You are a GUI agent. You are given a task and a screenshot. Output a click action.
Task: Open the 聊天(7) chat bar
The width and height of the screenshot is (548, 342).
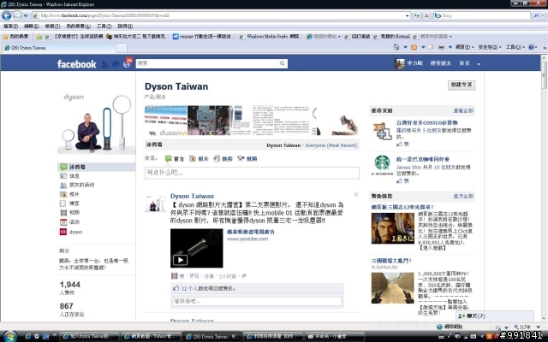tap(495, 315)
